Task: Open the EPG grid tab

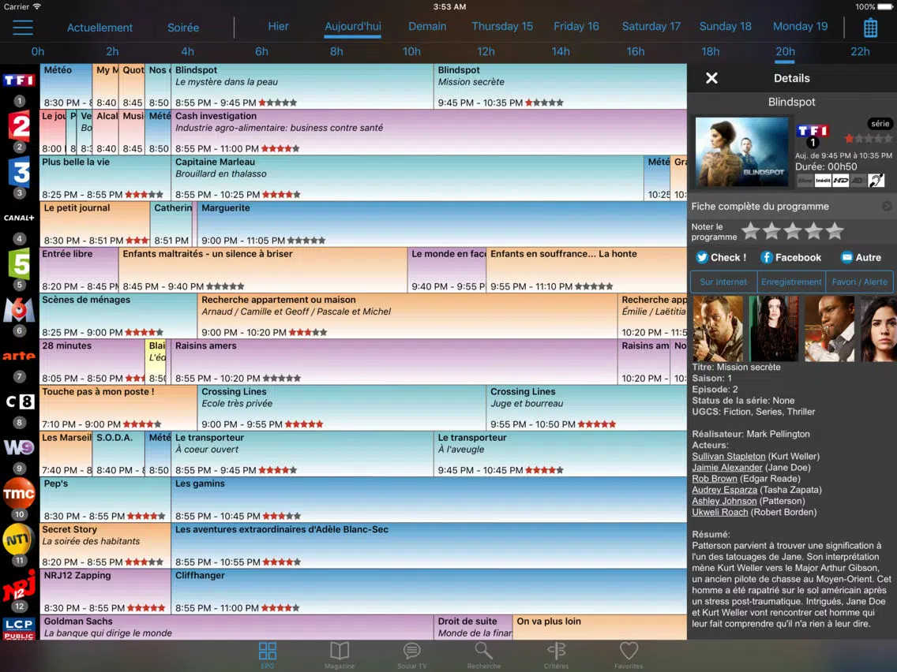Action: [x=267, y=655]
